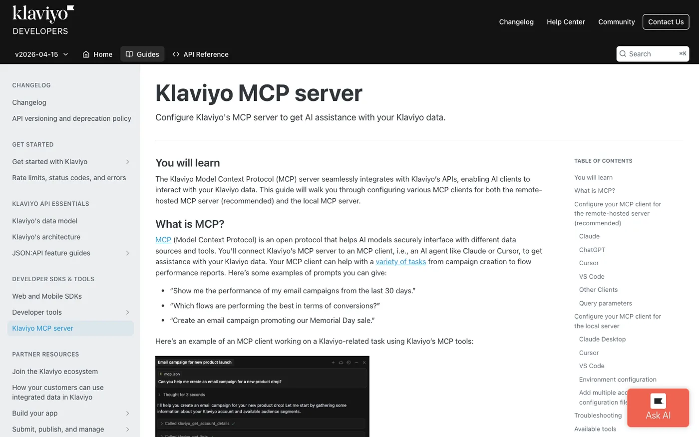Jump to remote-hosted server section in contents

[618, 214]
